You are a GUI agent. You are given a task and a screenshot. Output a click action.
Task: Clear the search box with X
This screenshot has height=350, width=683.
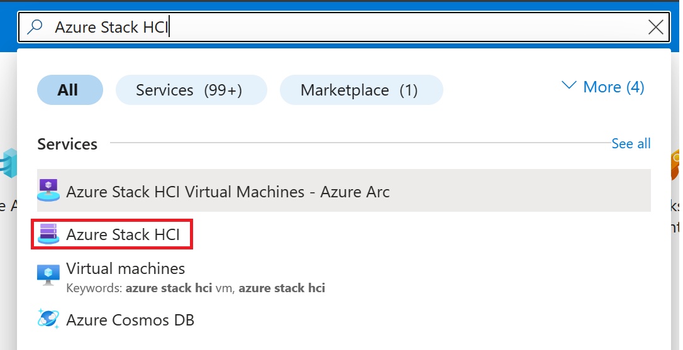pyautogui.click(x=655, y=27)
